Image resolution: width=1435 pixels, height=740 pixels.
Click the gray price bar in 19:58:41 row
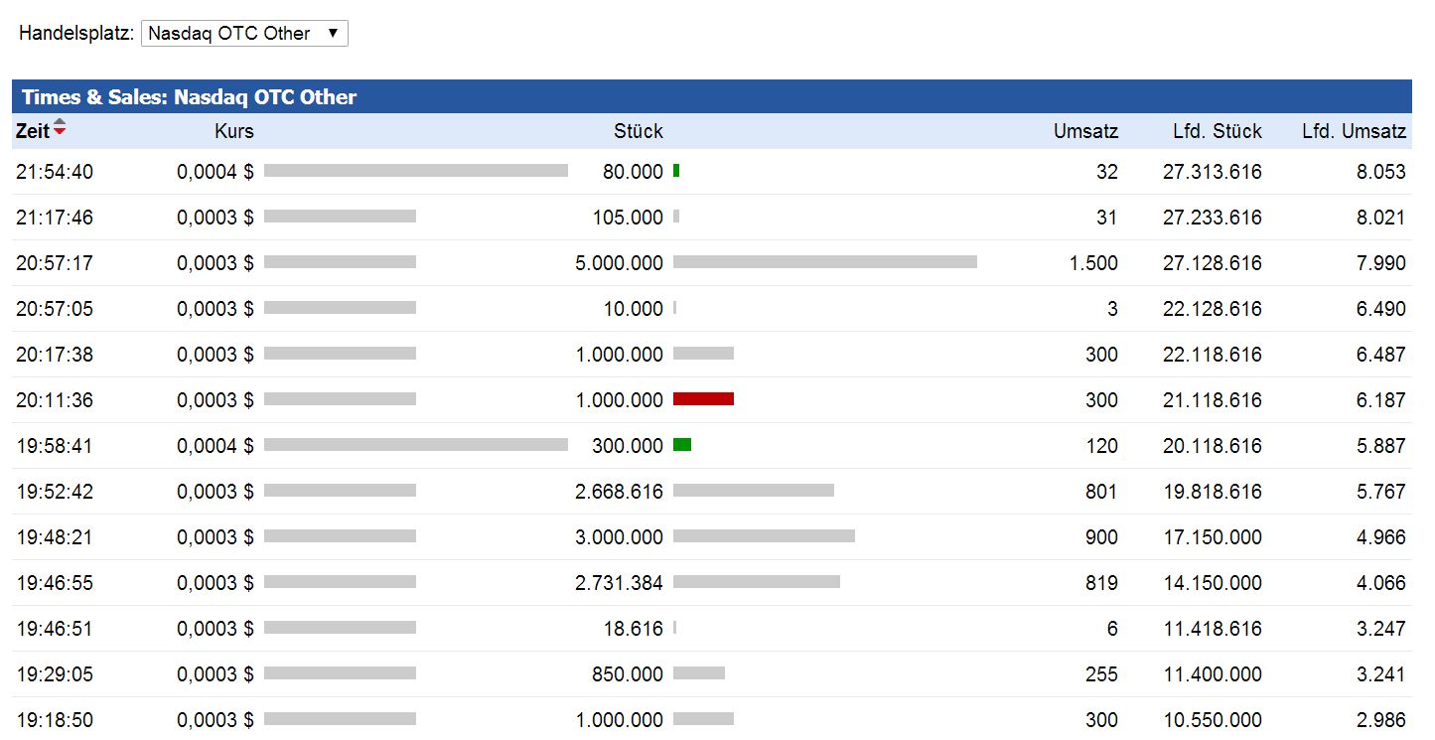point(416,445)
